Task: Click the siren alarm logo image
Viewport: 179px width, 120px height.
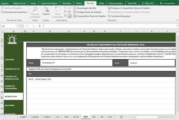Action: tap(12, 39)
